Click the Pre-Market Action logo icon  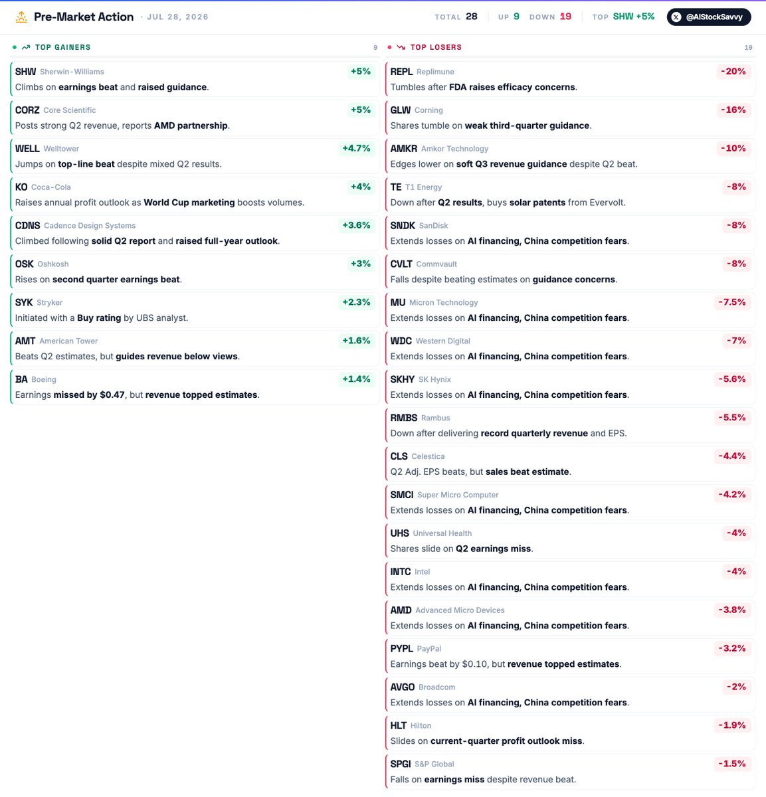21,17
